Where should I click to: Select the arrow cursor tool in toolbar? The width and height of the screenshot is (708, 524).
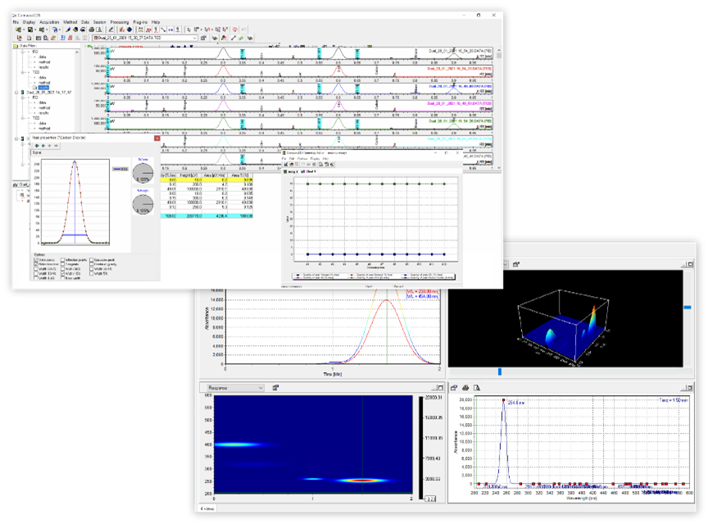point(188,30)
